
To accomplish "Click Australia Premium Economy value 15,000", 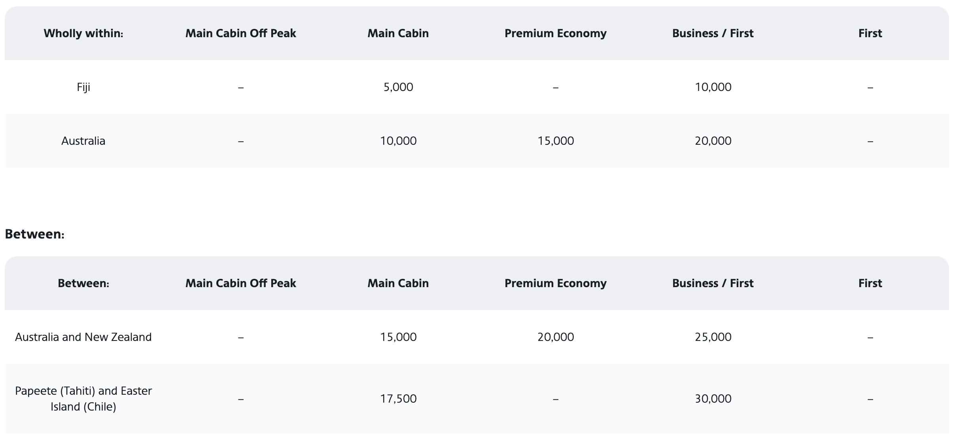I will pos(556,141).
